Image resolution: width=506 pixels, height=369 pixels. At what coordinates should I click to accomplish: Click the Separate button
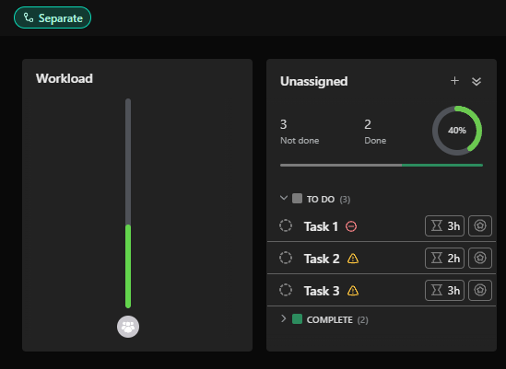click(x=53, y=17)
